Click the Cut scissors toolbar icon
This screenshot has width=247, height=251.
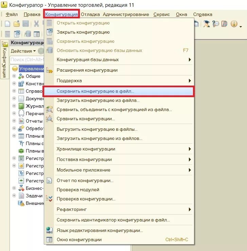pos(36,24)
